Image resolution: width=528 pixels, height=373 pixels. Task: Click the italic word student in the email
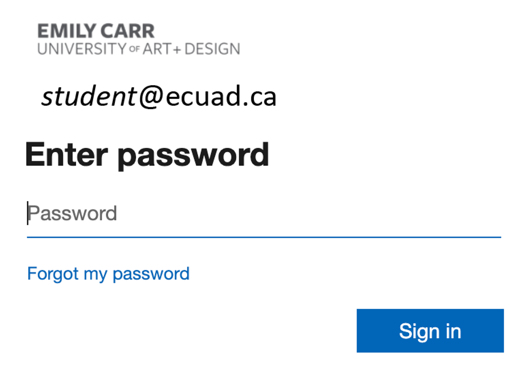click(x=89, y=96)
